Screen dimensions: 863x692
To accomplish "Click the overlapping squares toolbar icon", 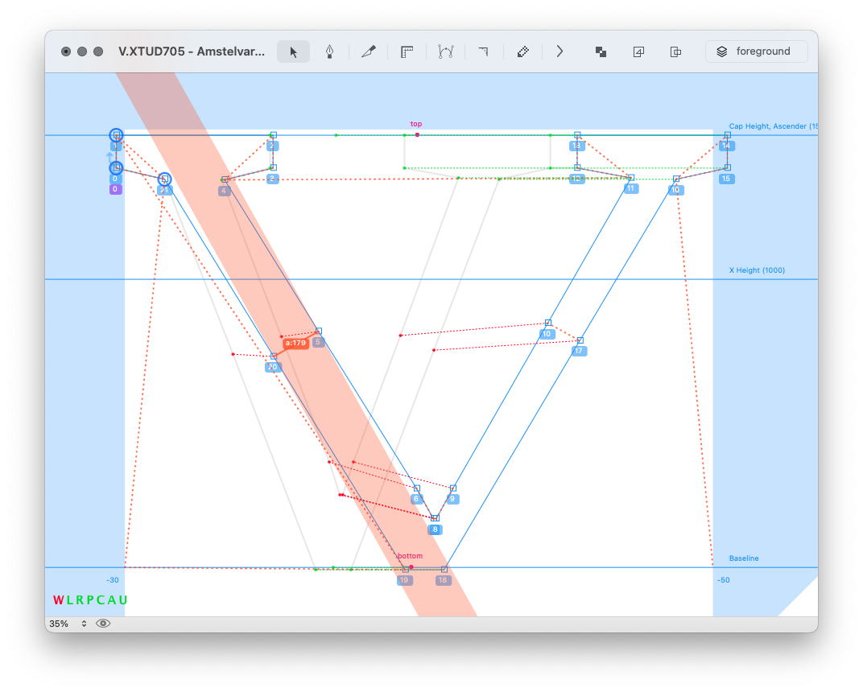I will pyautogui.click(x=601, y=51).
